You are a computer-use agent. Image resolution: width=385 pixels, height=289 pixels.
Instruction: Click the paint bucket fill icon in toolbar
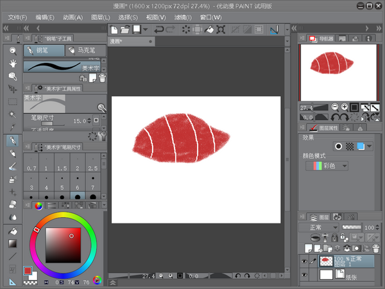209,30
